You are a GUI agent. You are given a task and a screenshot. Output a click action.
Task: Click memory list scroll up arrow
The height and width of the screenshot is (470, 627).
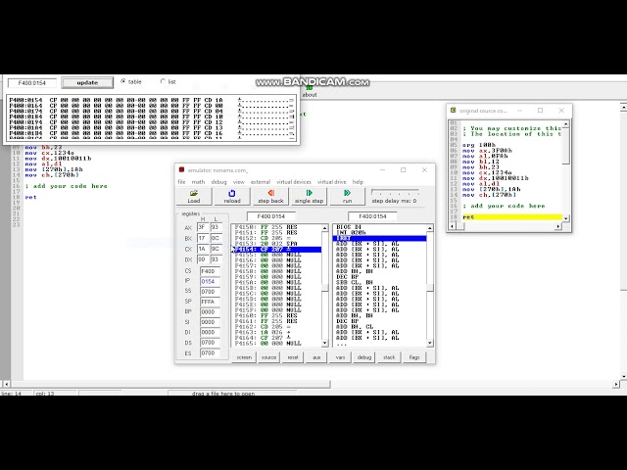coord(324,228)
